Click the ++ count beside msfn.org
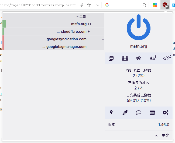 90,24
